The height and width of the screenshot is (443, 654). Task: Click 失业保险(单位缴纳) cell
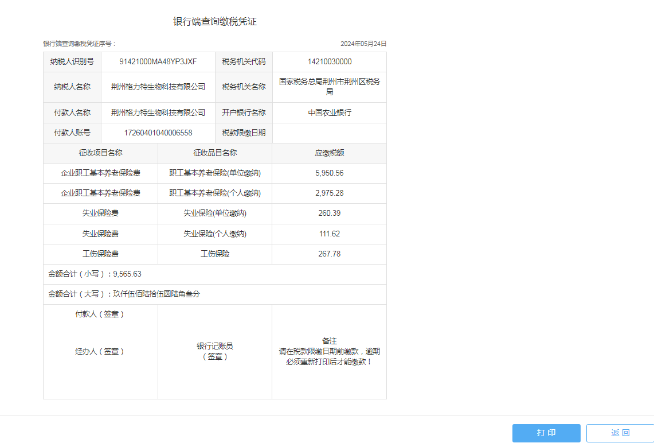(215, 213)
